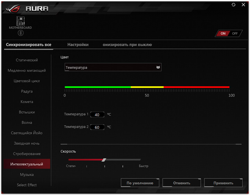Choose the Стробирование effect
Screen dimensions: 250x195
(x=27, y=154)
